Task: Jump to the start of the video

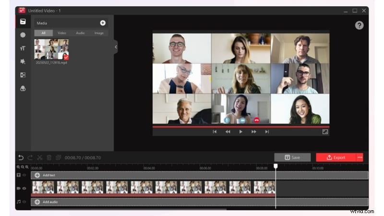Action: [x=215, y=132]
